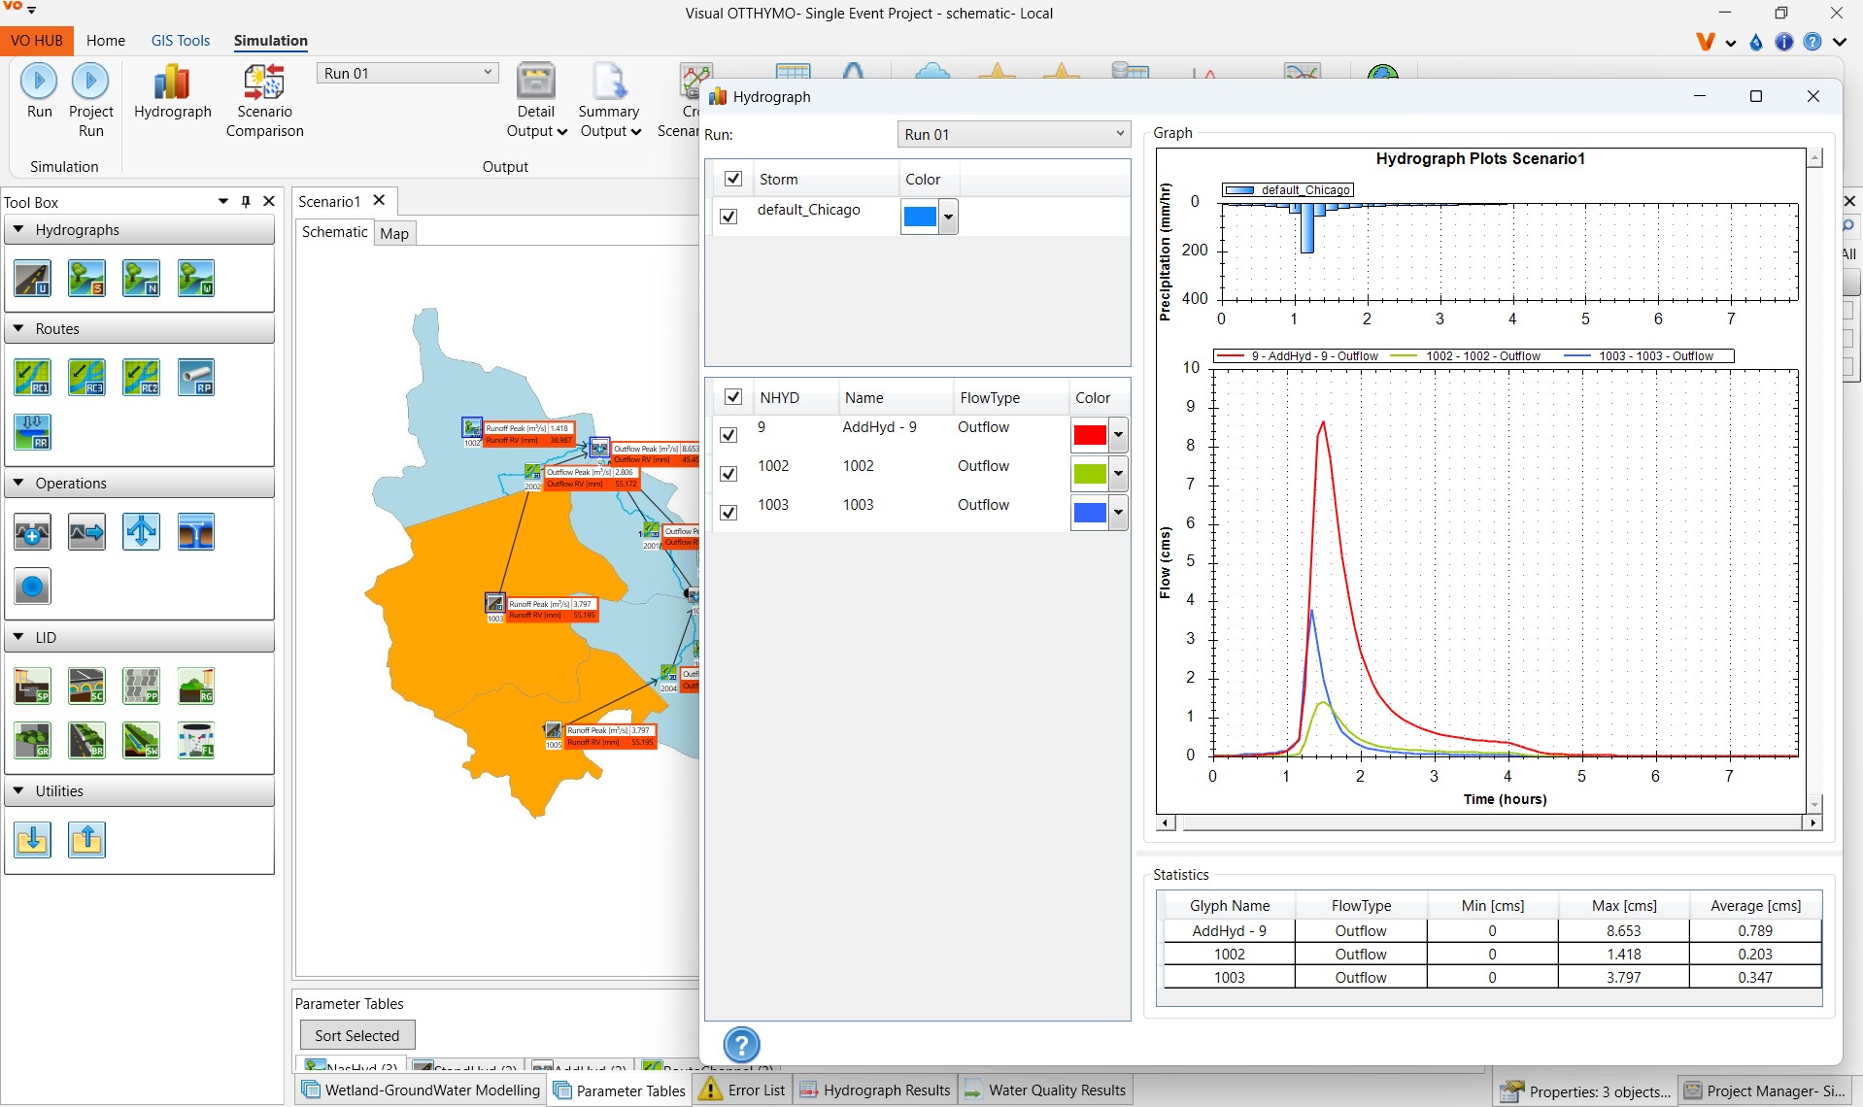Uncheck the 1002 hydrograph row checkbox
Screen dimensions: 1863x1107
pos(728,473)
